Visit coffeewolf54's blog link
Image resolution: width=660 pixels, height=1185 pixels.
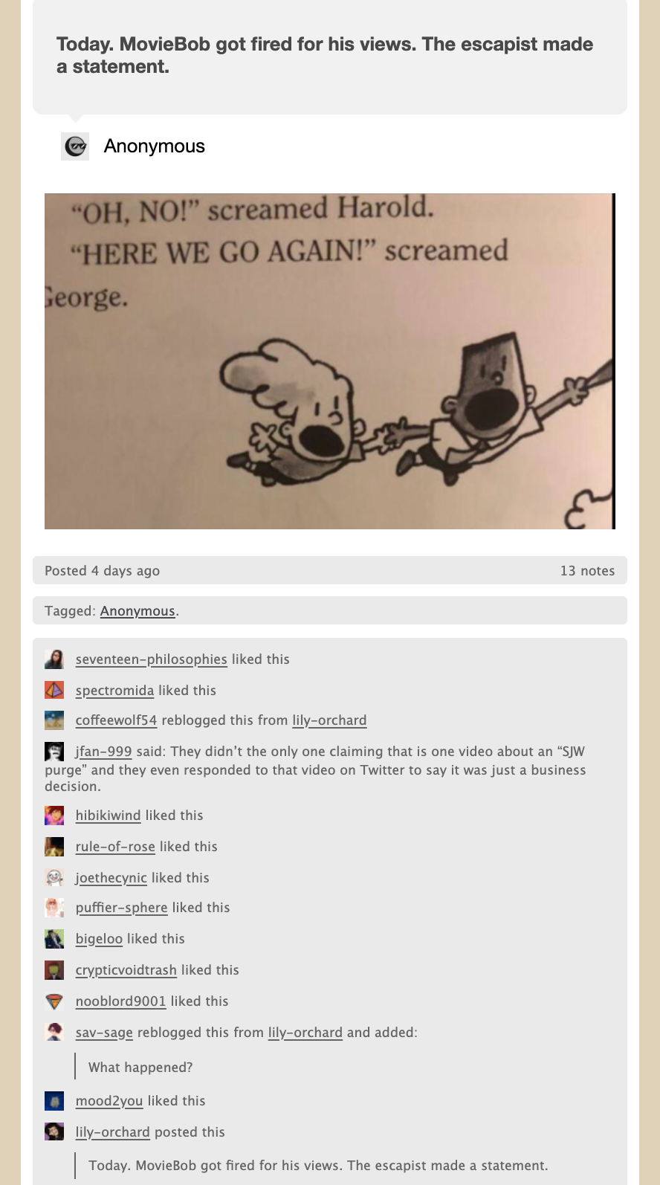(x=116, y=720)
